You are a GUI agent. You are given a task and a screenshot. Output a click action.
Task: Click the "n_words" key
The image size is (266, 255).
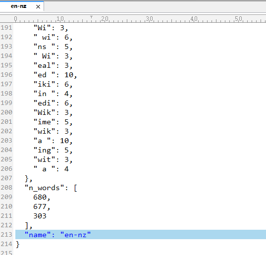tap(44, 188)
